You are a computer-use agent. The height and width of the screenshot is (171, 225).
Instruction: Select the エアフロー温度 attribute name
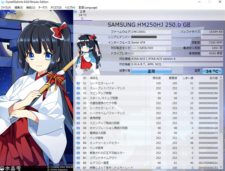coord(99,163)
